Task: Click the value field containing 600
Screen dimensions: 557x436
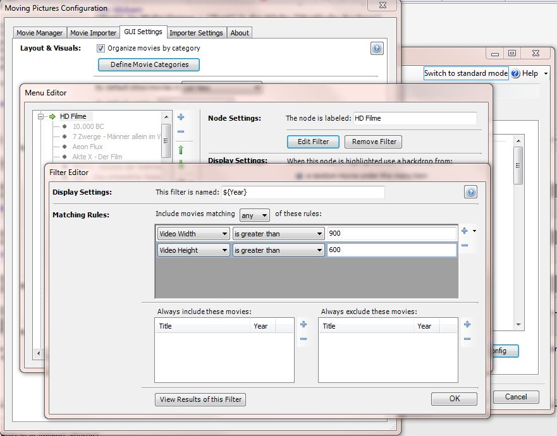Action: (392, 250)
